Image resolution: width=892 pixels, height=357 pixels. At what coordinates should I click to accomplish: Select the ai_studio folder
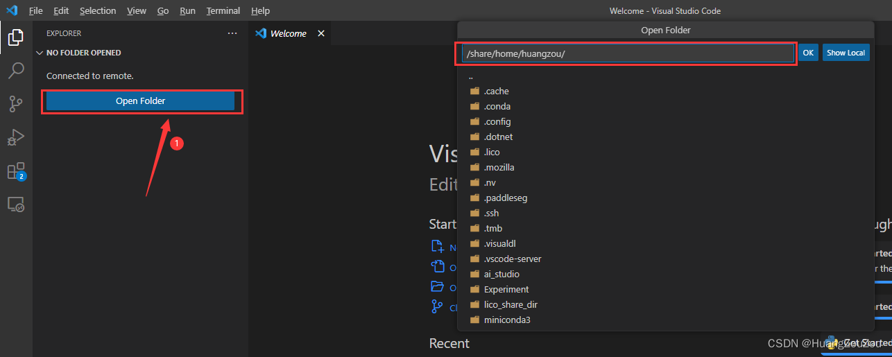(x=665, y=275)
